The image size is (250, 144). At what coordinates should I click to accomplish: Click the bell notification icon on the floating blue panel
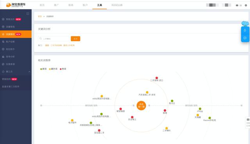tap(245, 30)
